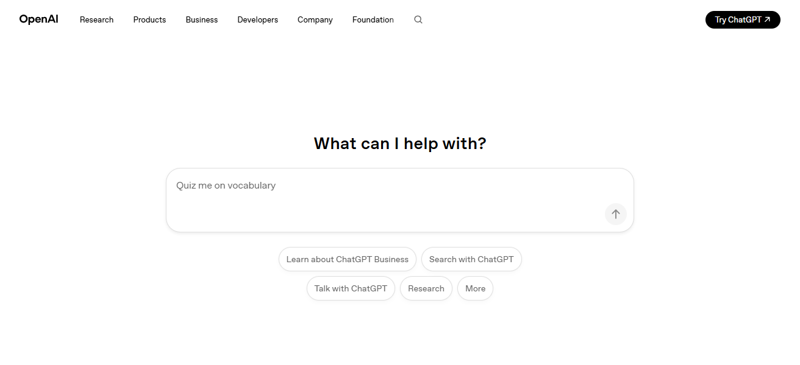The image size is (800, 365).
Task: Open the Research menu item
Action: tap(96, 19)
